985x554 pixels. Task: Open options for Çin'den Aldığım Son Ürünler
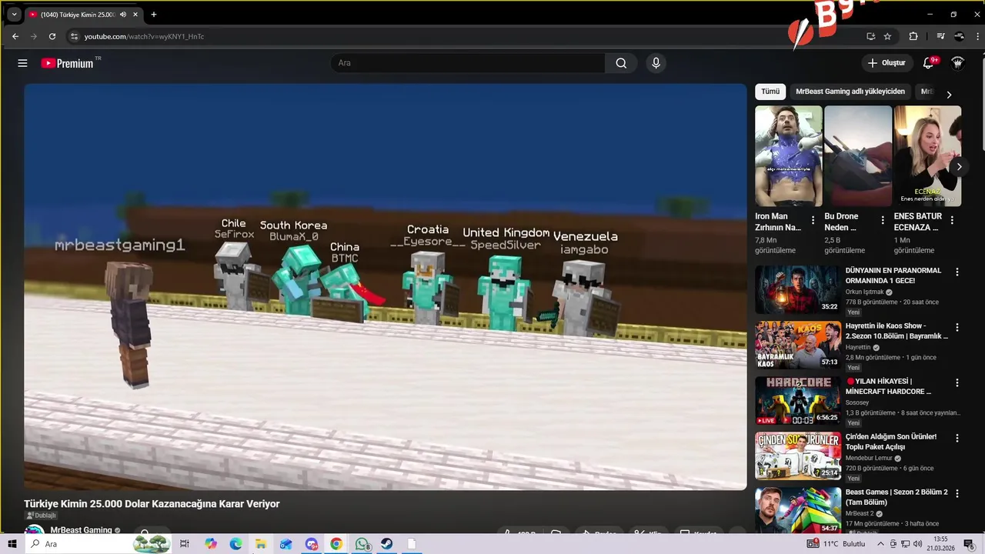coord(957,438)
